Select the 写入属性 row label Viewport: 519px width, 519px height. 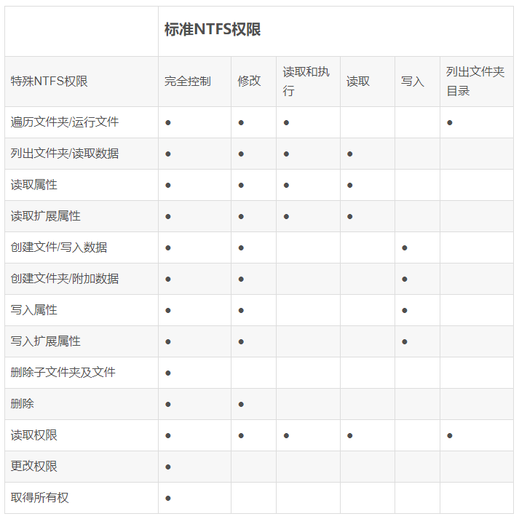point(33,310)
